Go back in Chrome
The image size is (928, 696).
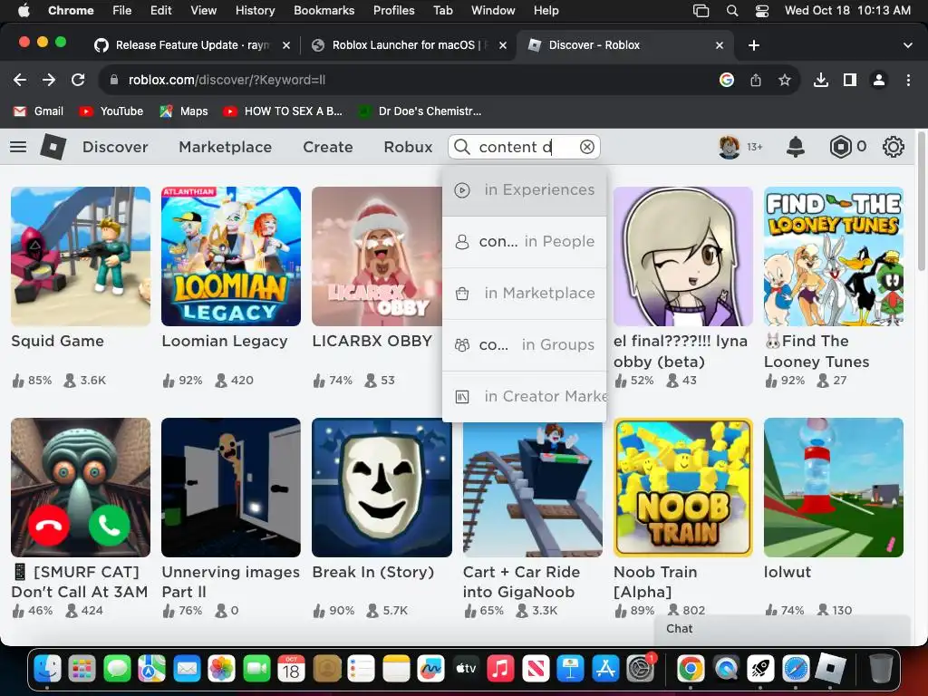(20, 80)
